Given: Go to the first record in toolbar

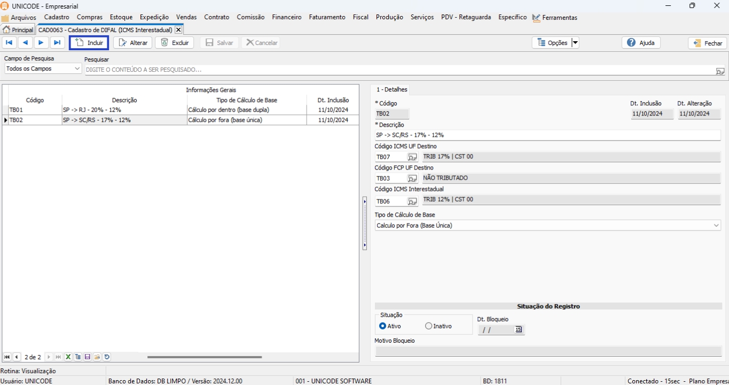Looking at the screenshot, I should coord(9,43).
